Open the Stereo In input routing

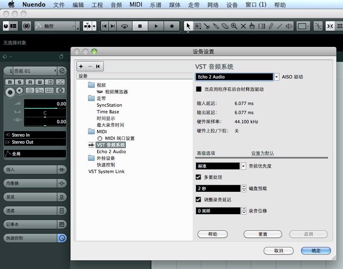[35, 135]
